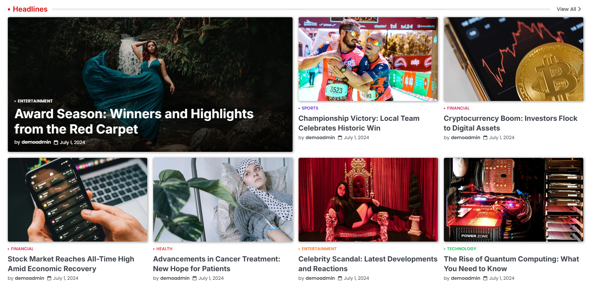Screen dimensions: 593x288
Task: Open the Bitcoin coin thumbnail image
Action: 513,59
